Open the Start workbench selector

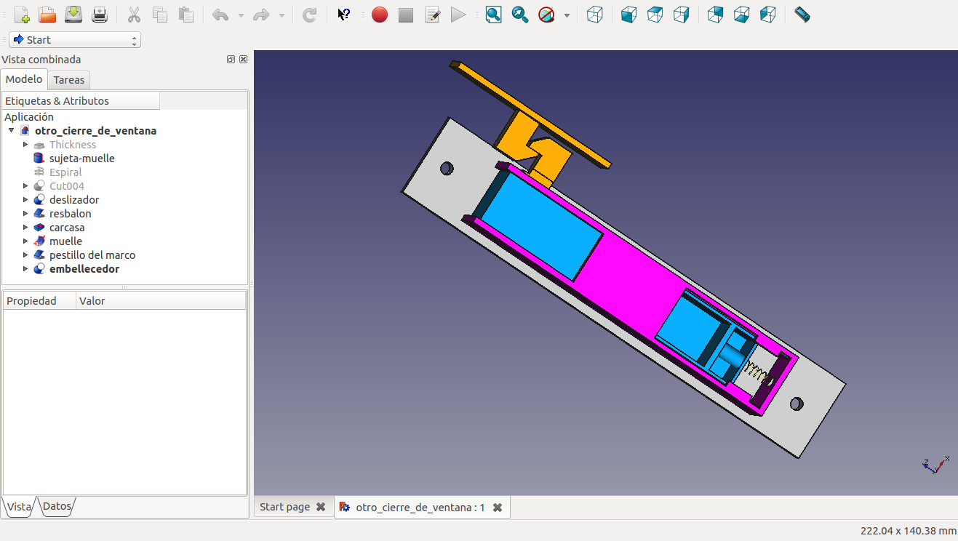[75, 40]
